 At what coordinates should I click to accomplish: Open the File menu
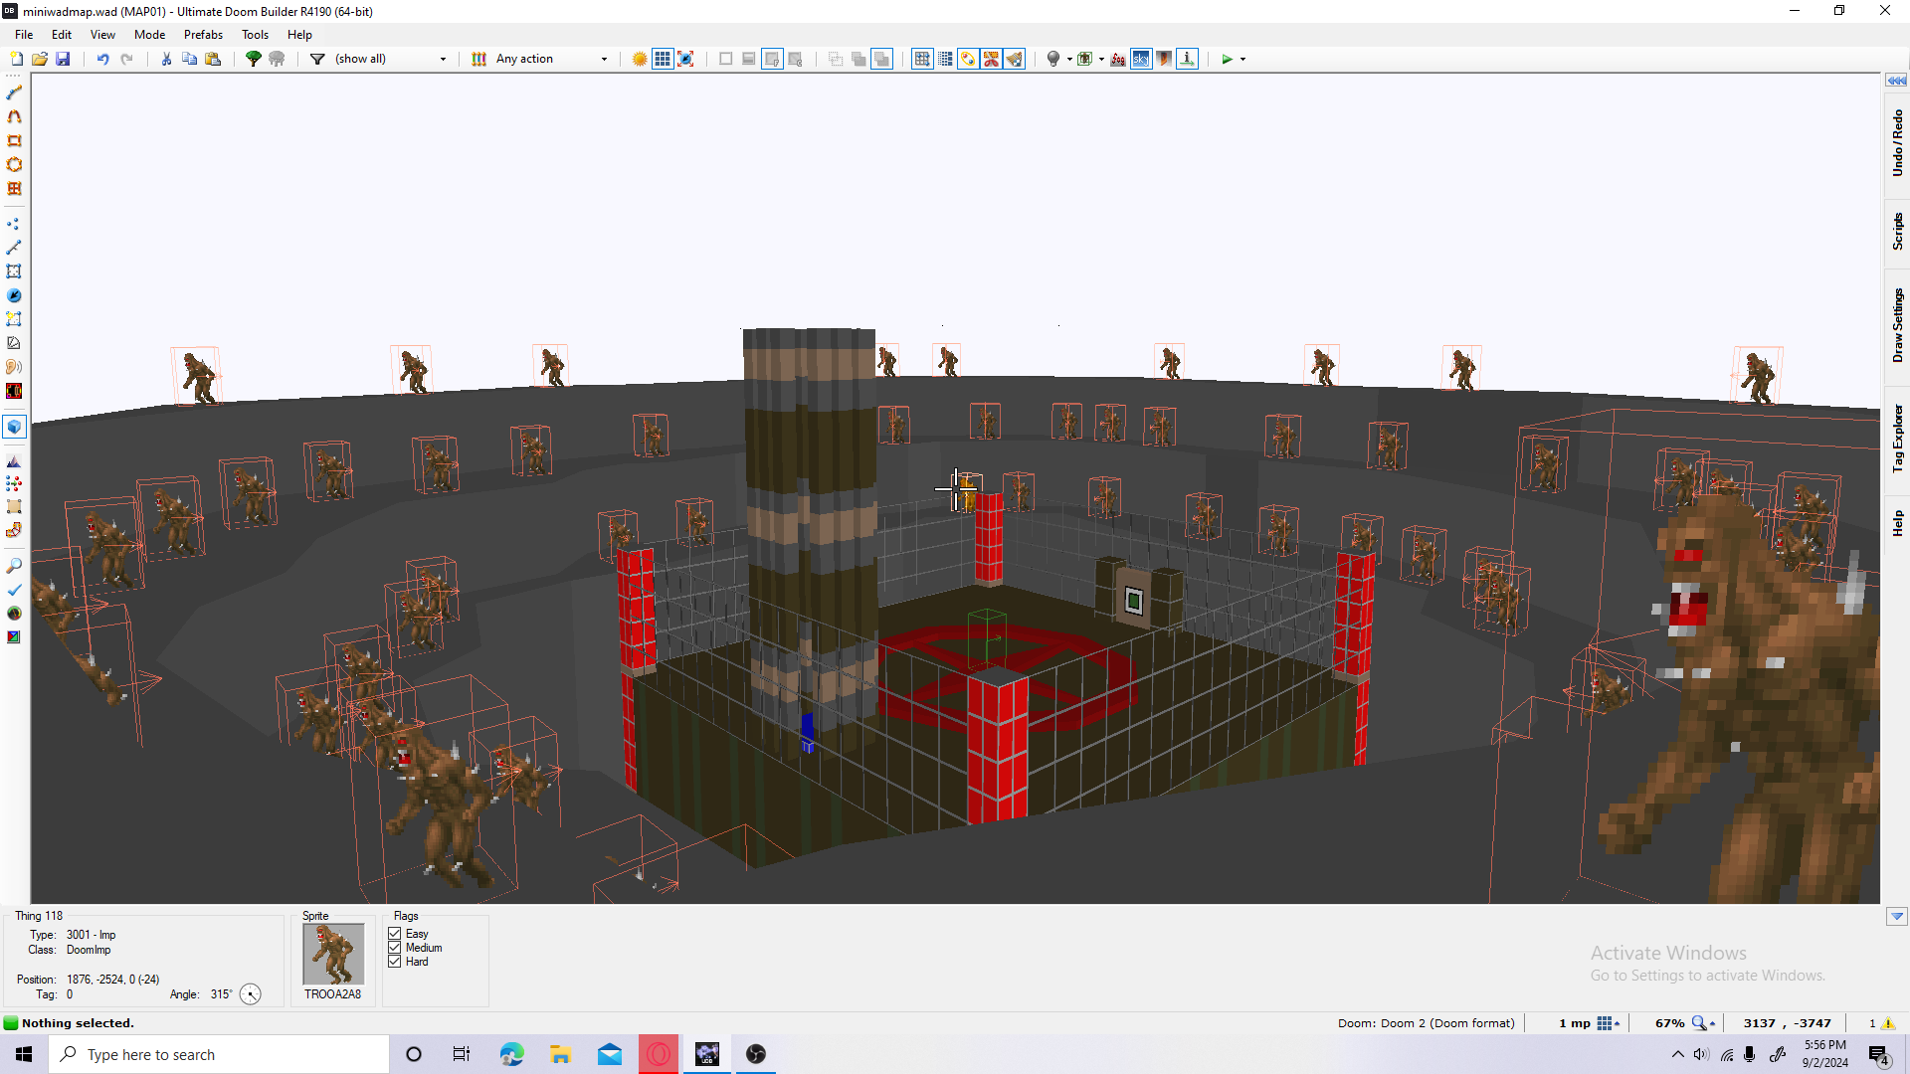tap(24, 34)
